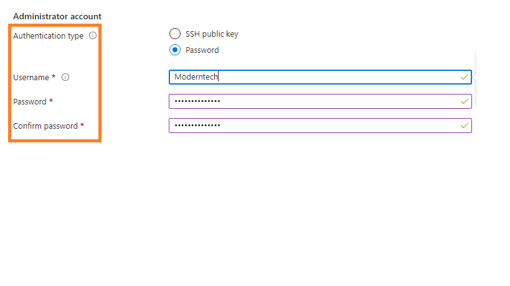Screen dimensions: 510x286
Task: Click the 'Confirm password' field label
Action: pos(45,126)
